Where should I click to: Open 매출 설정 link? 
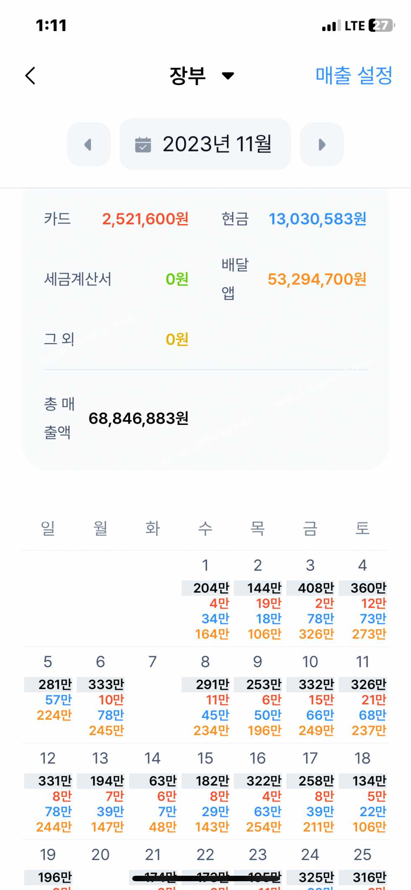[x=354, y=76]
